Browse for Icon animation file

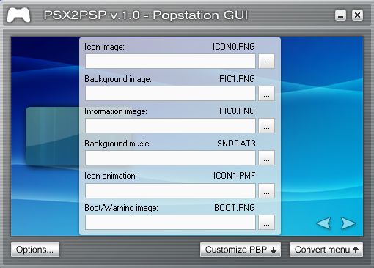pyautogui.click(x=266, y=190)
